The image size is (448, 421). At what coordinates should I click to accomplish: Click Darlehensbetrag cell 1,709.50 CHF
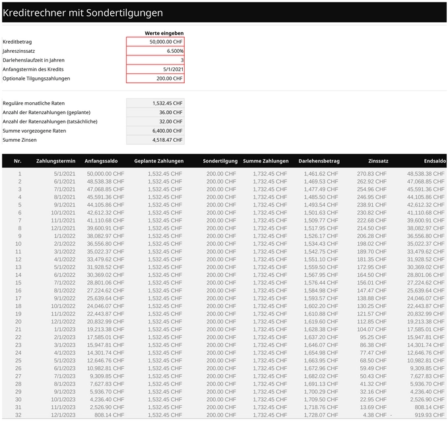[321, 399]
